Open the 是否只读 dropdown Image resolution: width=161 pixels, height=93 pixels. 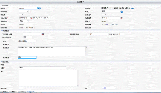[x=21, y=88]
